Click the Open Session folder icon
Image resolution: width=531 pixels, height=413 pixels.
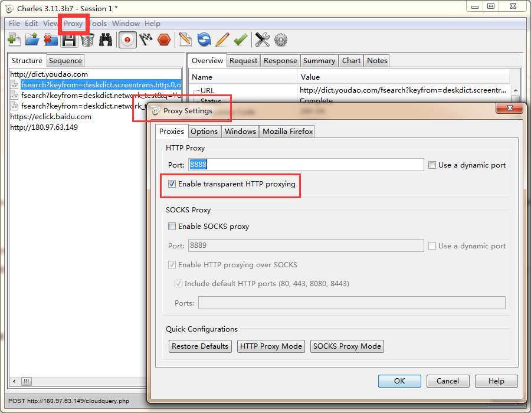[x=32, y=40]
